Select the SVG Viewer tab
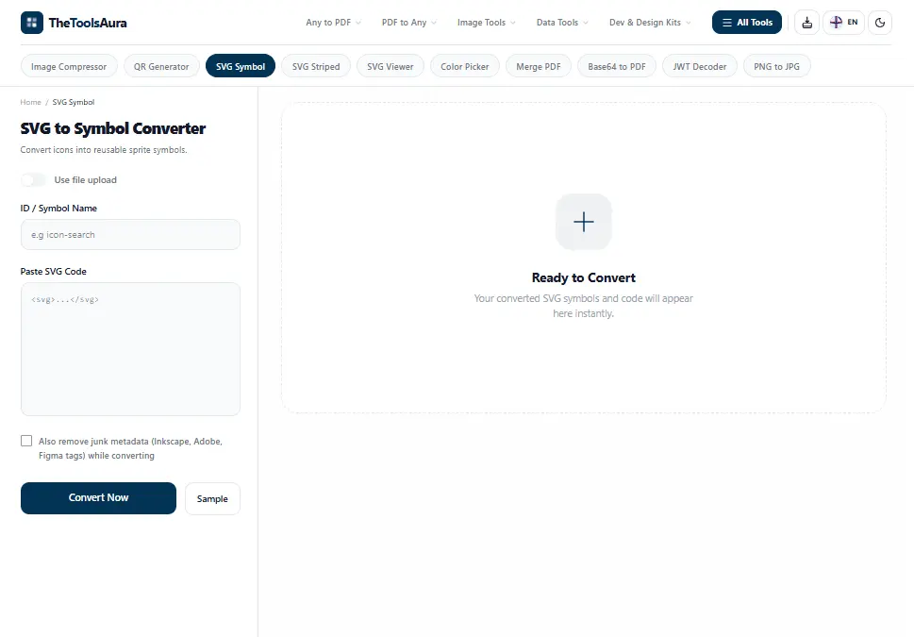 click(x=390, y=66)
